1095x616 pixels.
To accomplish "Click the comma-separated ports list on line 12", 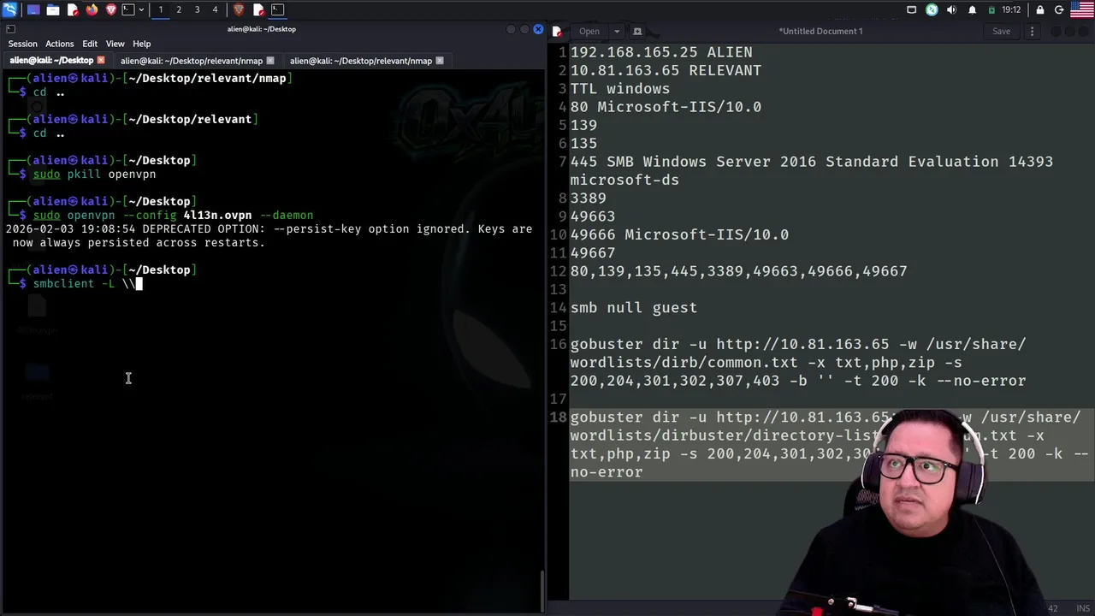I will click(738, 271).
